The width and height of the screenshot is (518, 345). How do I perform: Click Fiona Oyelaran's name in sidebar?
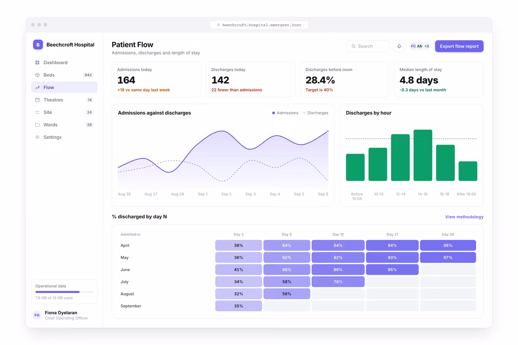pos(61,313)
